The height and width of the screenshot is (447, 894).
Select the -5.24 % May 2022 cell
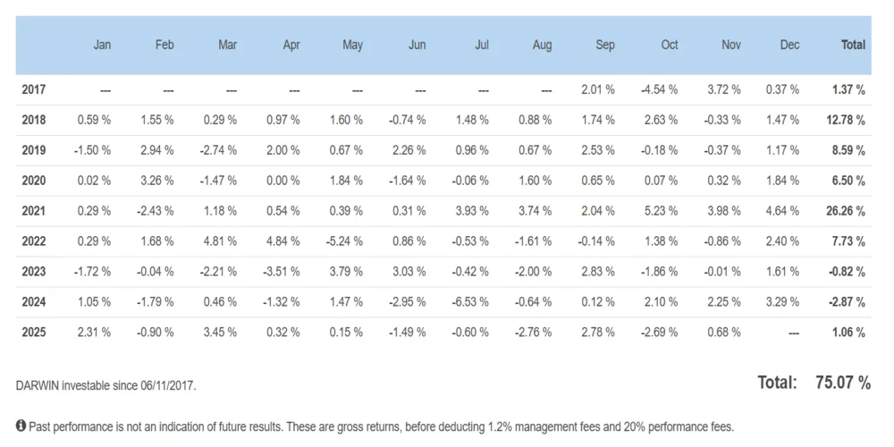tap(343, 241)
